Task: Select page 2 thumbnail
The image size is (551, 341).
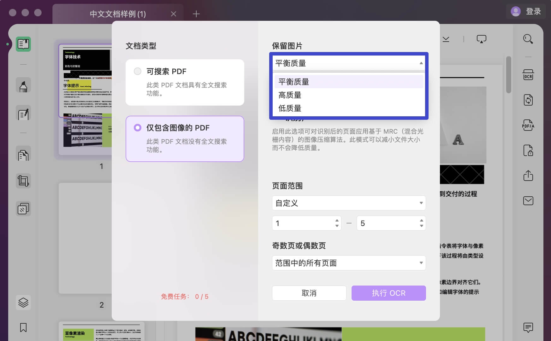Action: pos(85,238)
